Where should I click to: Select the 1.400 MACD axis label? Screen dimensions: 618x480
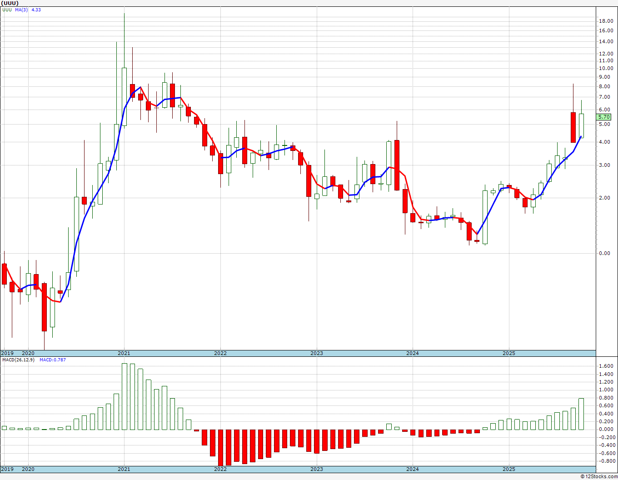pyautogui.click(x=606, y=374)
